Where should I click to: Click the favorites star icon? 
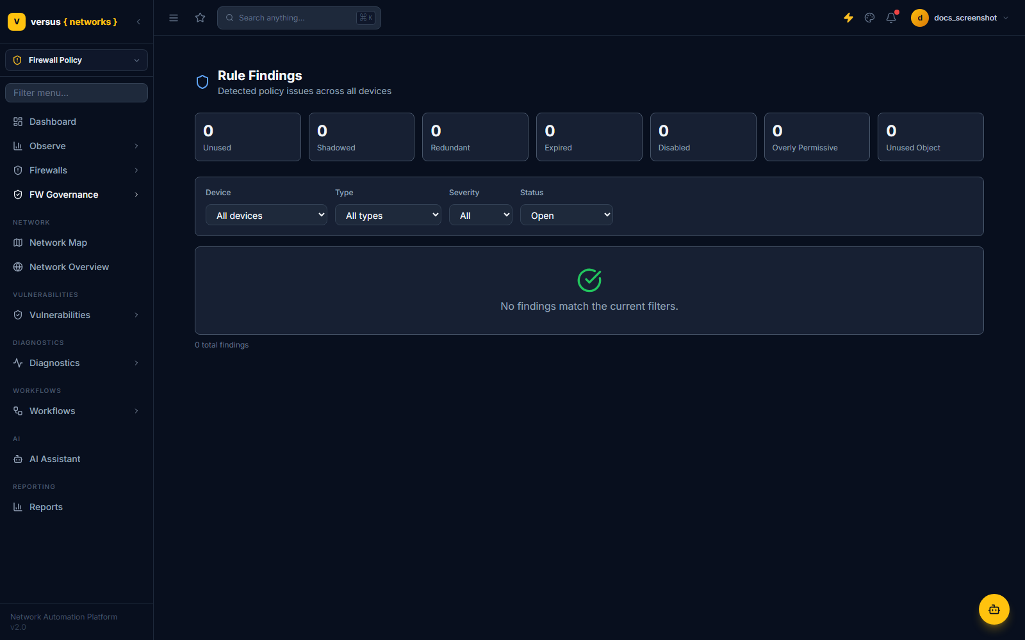[201, 18]
